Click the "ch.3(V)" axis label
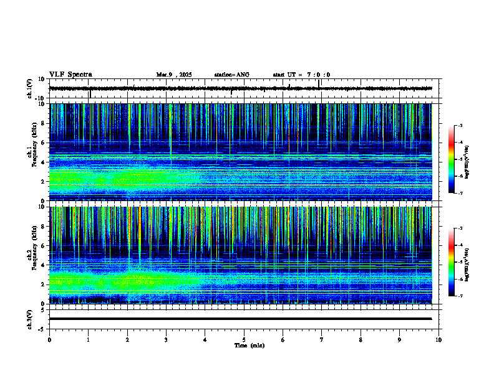Viewport: 494px width, 381px height. coord(29,319)
